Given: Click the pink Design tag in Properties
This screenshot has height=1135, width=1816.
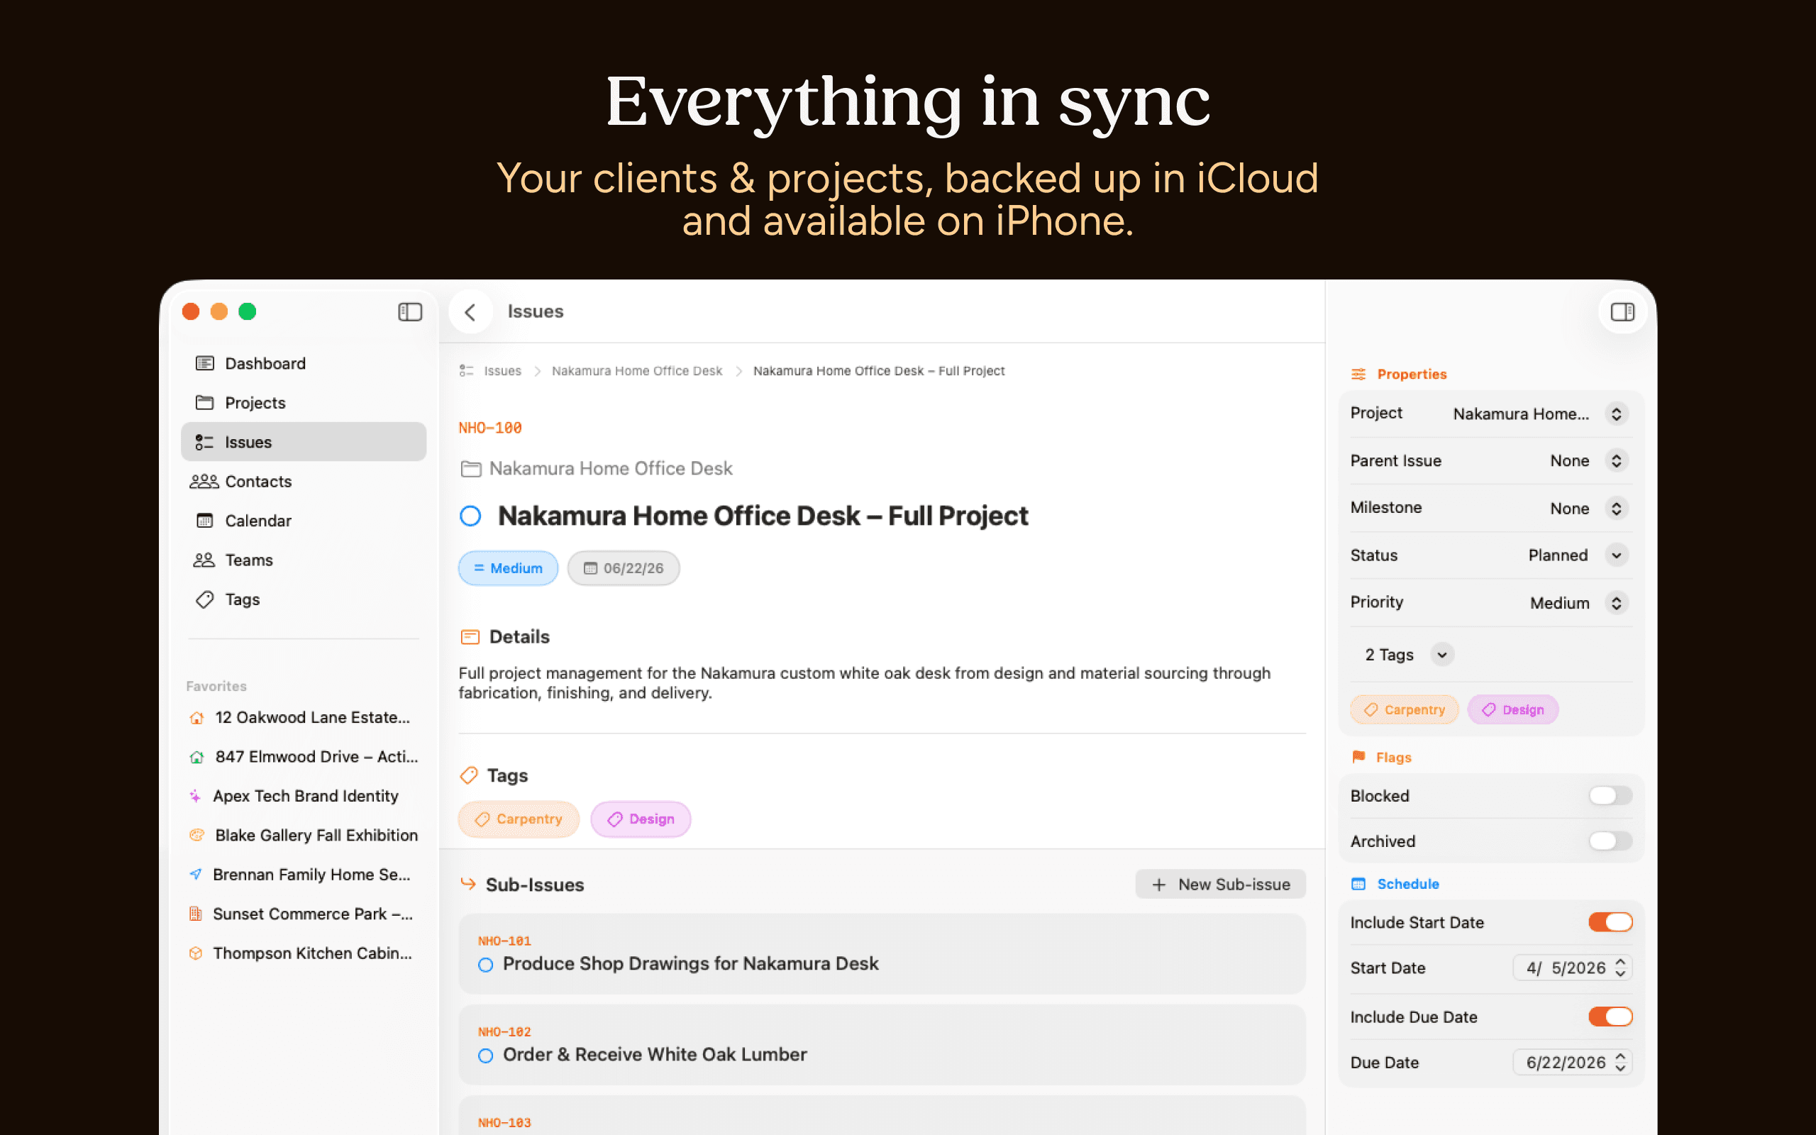Looking at the screenshot, I should click(x=1513, y=709).
